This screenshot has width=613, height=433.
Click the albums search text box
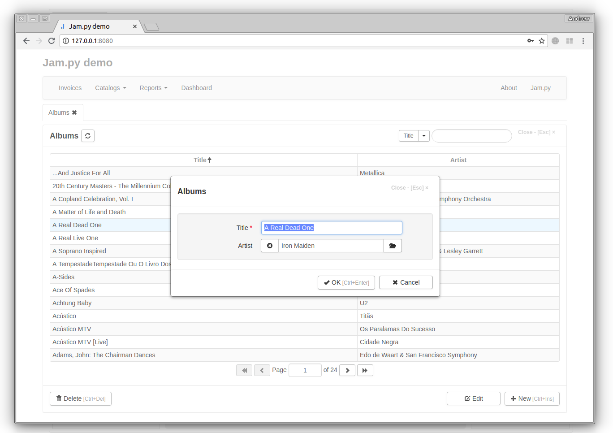tap(472, 136)
